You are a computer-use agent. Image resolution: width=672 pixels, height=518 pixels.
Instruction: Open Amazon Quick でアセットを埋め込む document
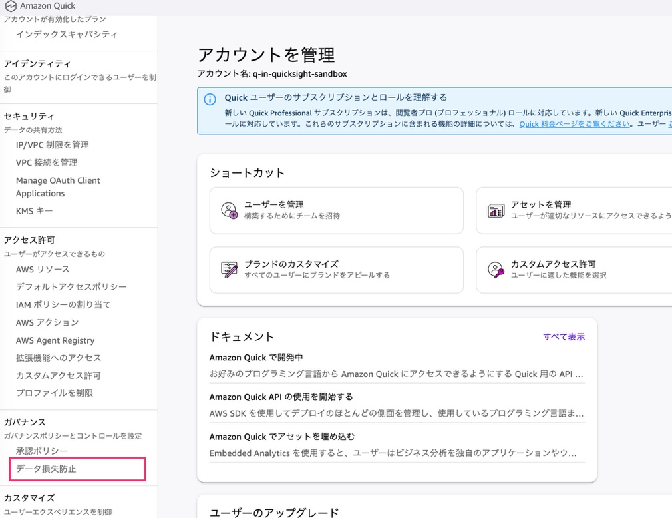point(282,437)
